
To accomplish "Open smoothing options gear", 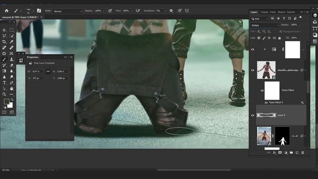I will (171, 11).
